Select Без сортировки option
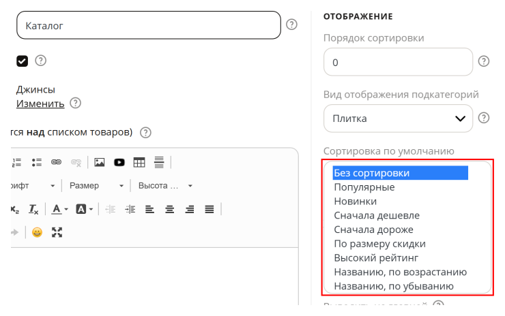This screenshot has width=505, height=316. click(x=401, y=173)
